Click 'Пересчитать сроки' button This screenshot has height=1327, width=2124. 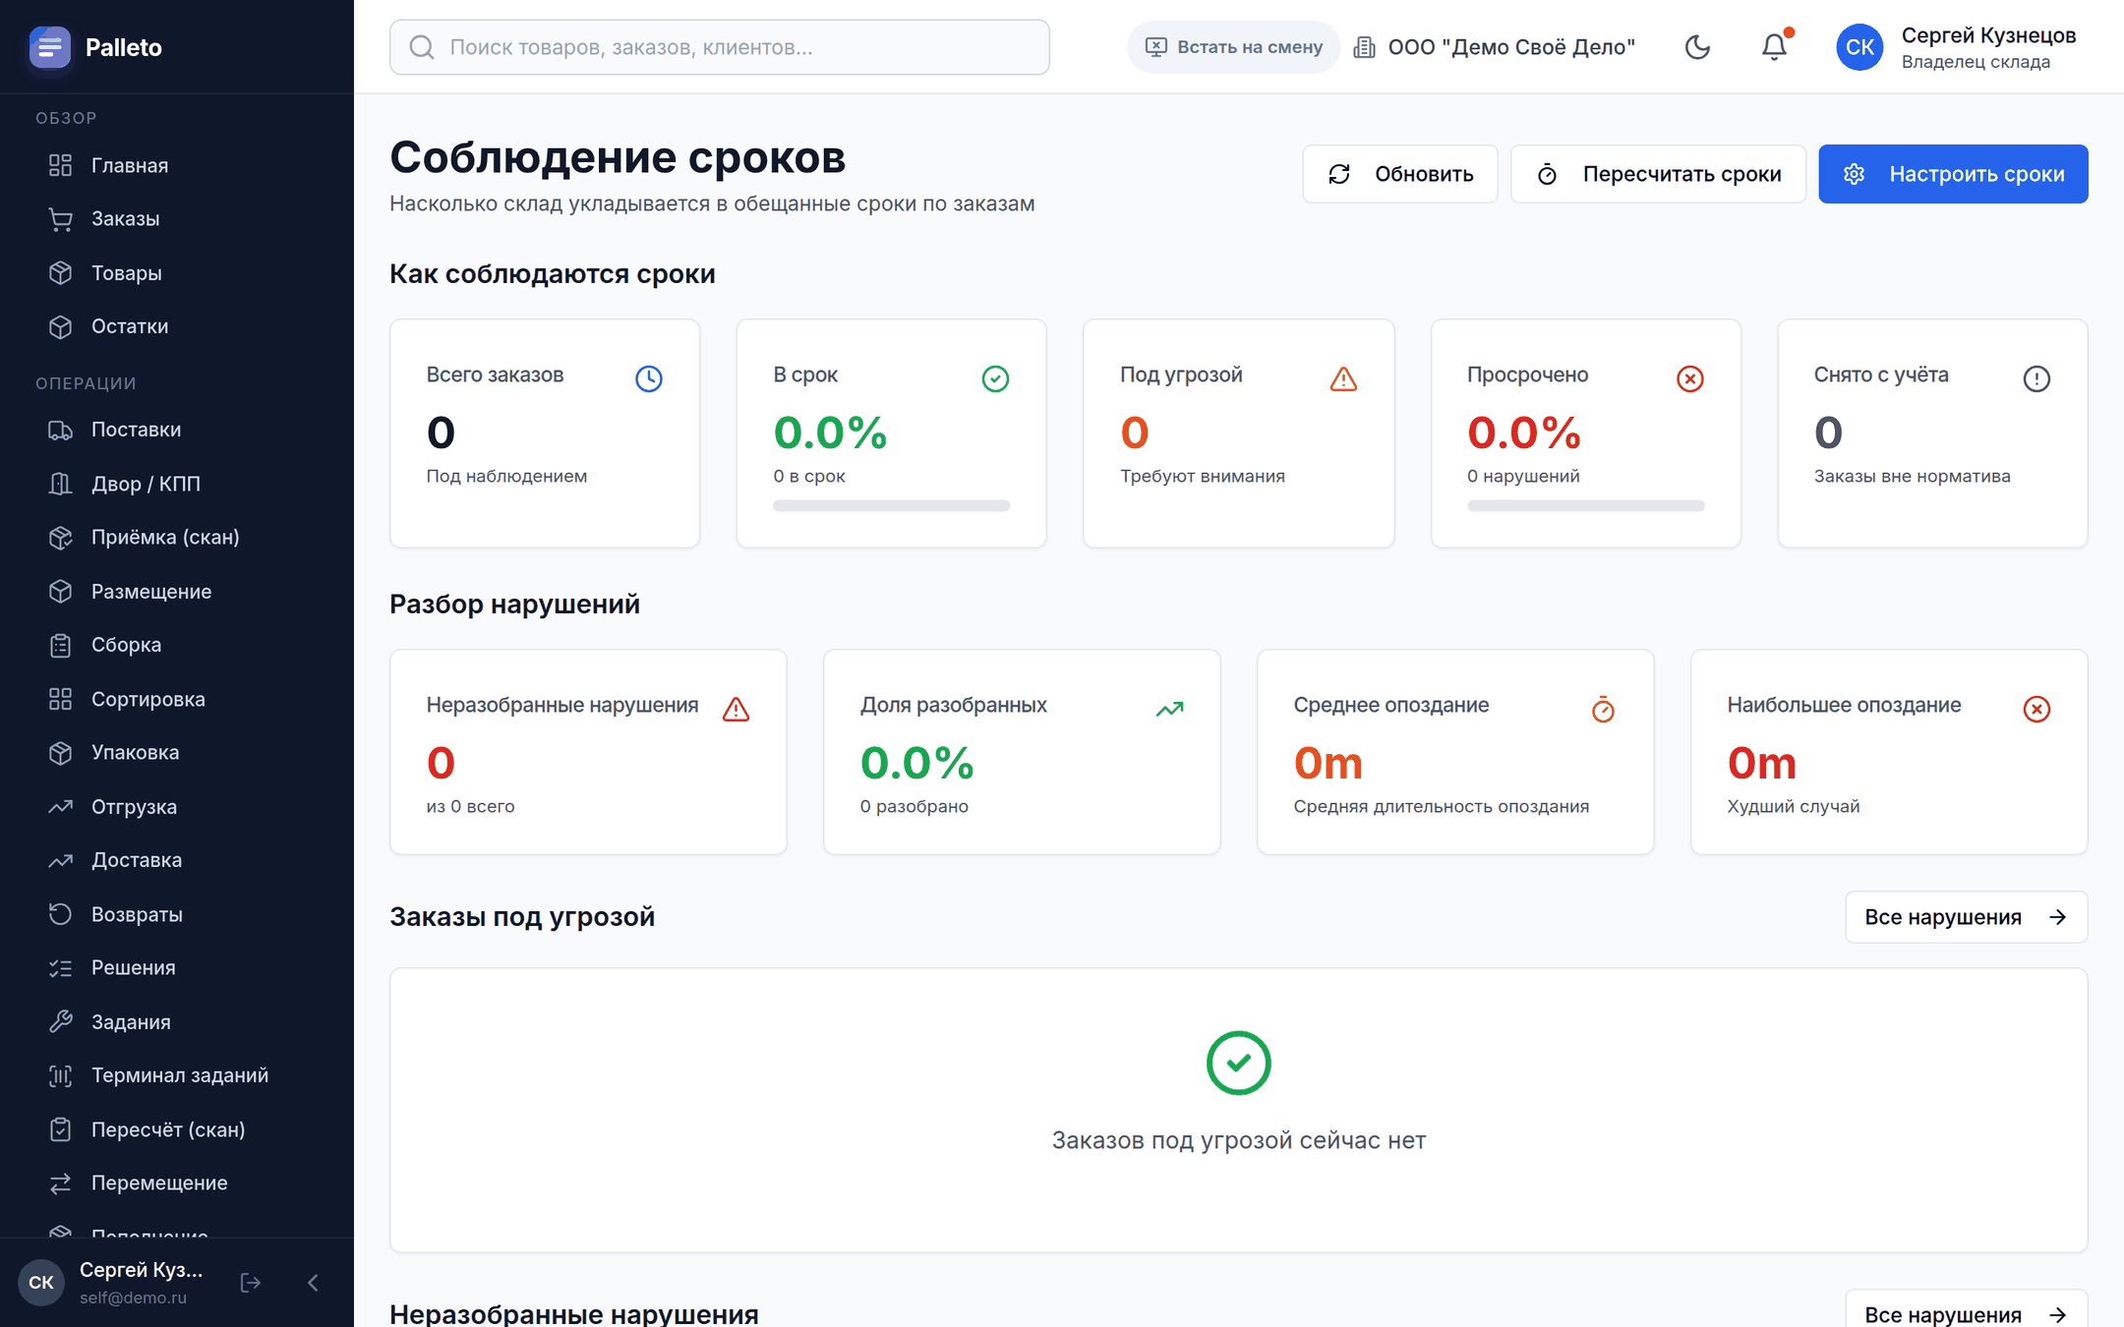click(1658, 174)
